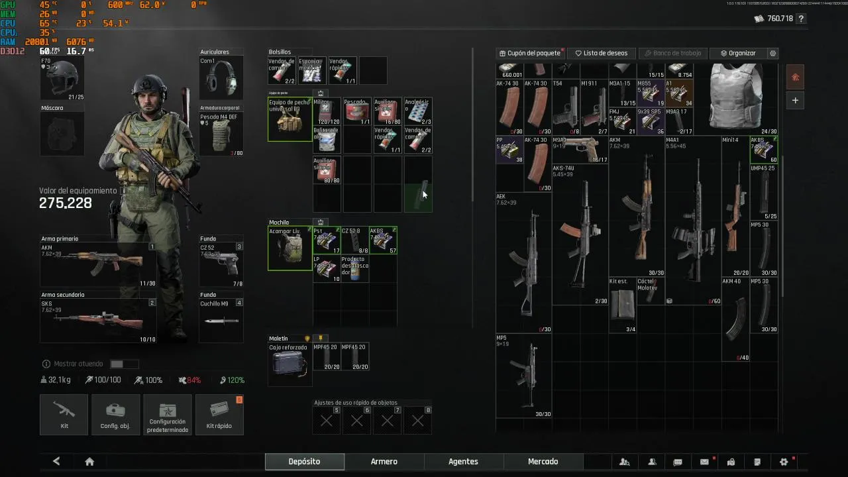The image size is (848, 477).
Task: Open storage settings gear next to Organizar
Action: point(772,53)
